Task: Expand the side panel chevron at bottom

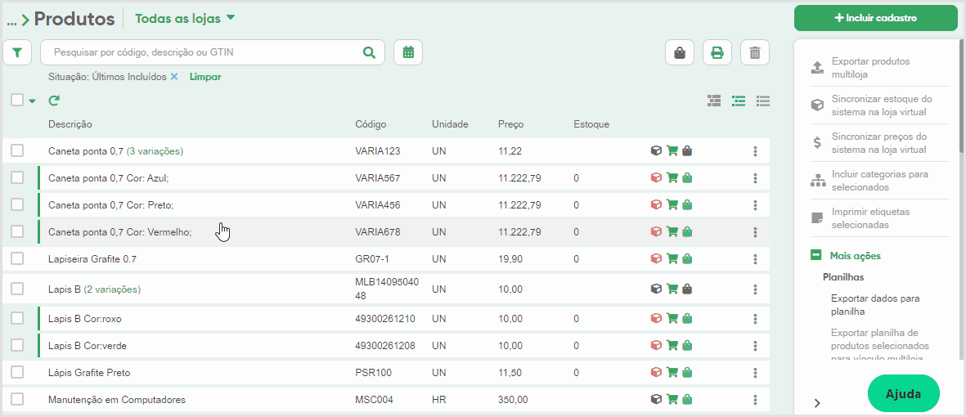Action: (817, 403)
